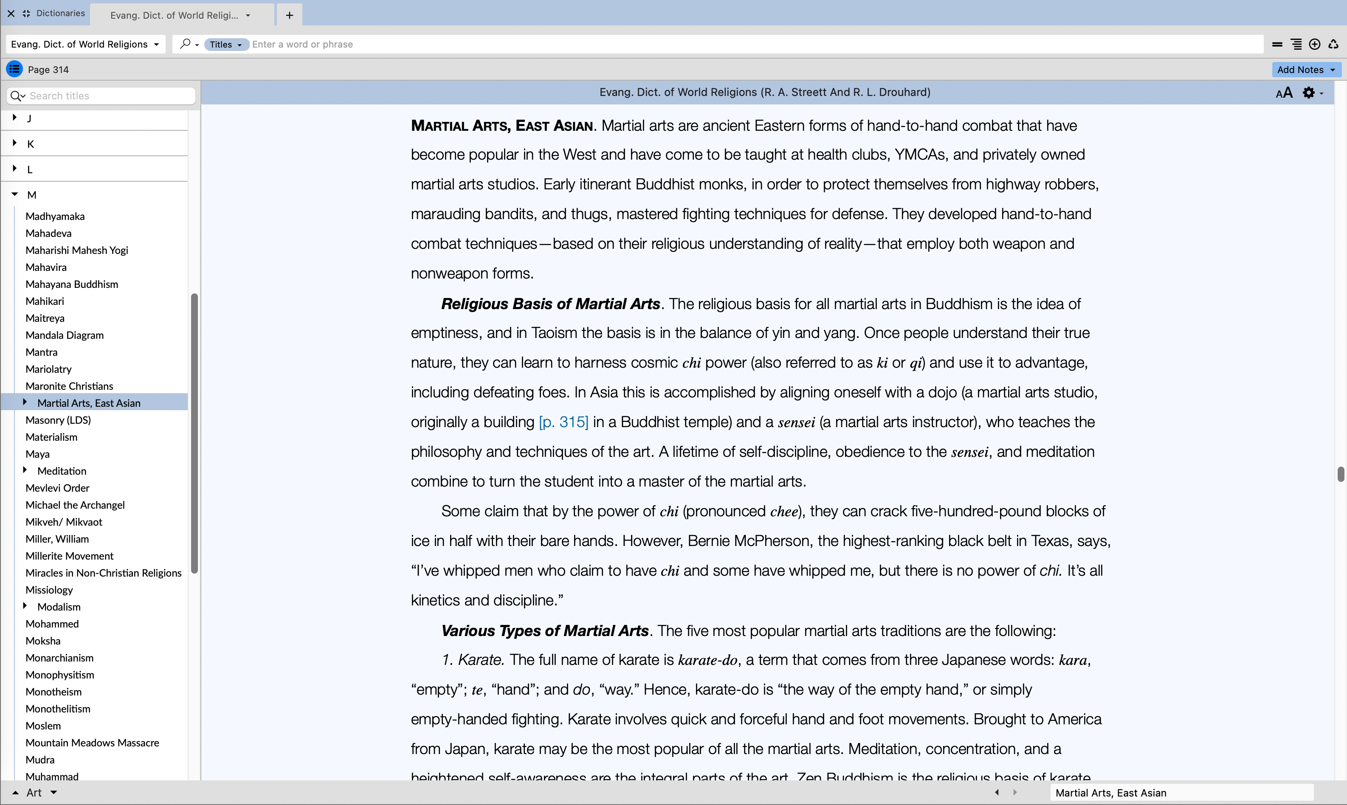Open the text size AA control
This screenshot has width=1347, height=805.
[x=1284, y=93]
